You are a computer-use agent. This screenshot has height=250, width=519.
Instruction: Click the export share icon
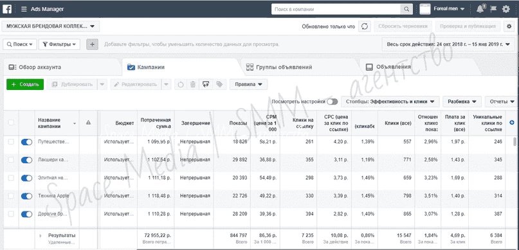point(206,84)
